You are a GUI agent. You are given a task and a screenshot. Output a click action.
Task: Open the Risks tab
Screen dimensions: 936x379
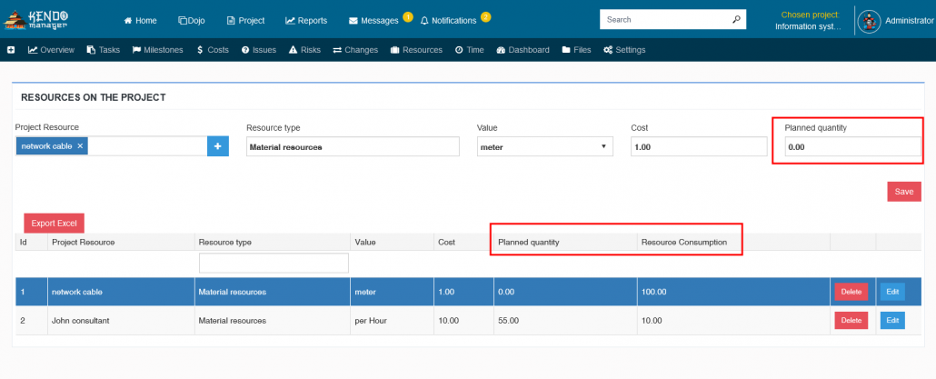tap(305, 50)
